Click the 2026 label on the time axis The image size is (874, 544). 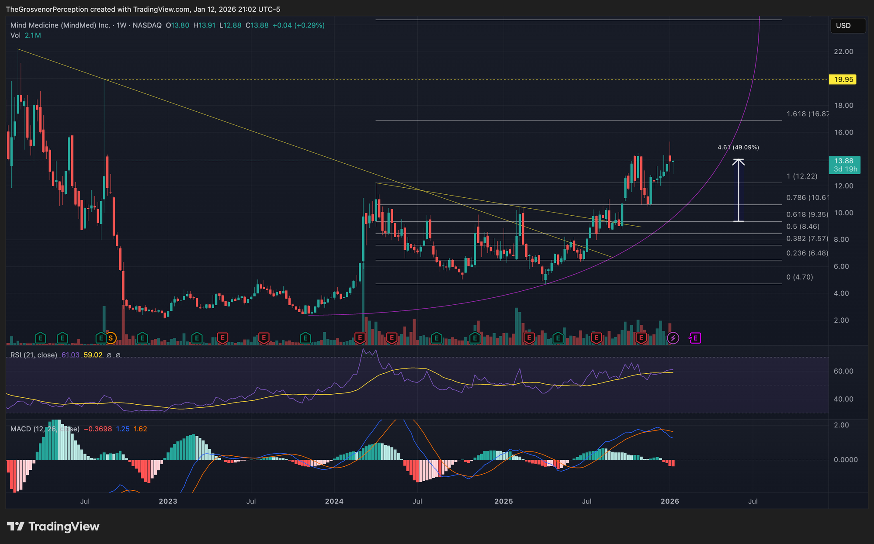pyautogui.click(x=669, y=501)
